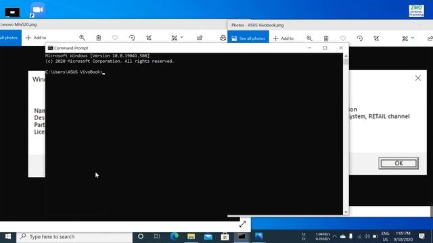433x243 pixels.
Task: Click Command Prompt taskbar icon
Action: 242,236
